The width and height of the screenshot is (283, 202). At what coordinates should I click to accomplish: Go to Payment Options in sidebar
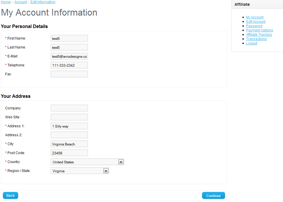coord(259,30)
